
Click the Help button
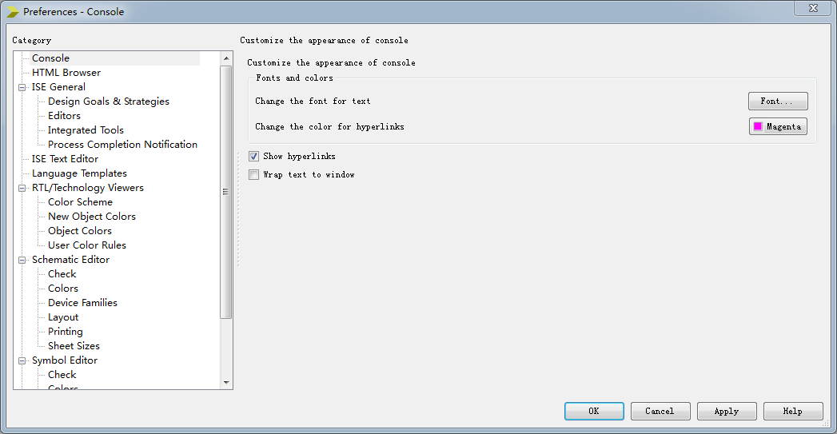[x=793, y=411]
